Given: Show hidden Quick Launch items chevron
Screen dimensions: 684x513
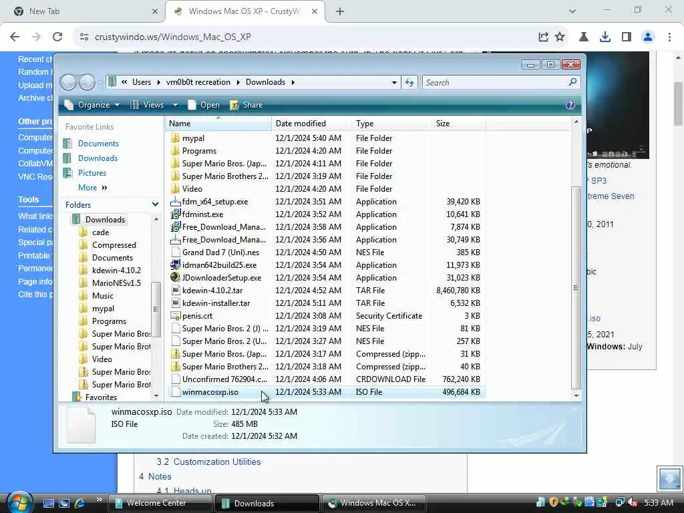Looking at the screenshot, I should (100, 500).
